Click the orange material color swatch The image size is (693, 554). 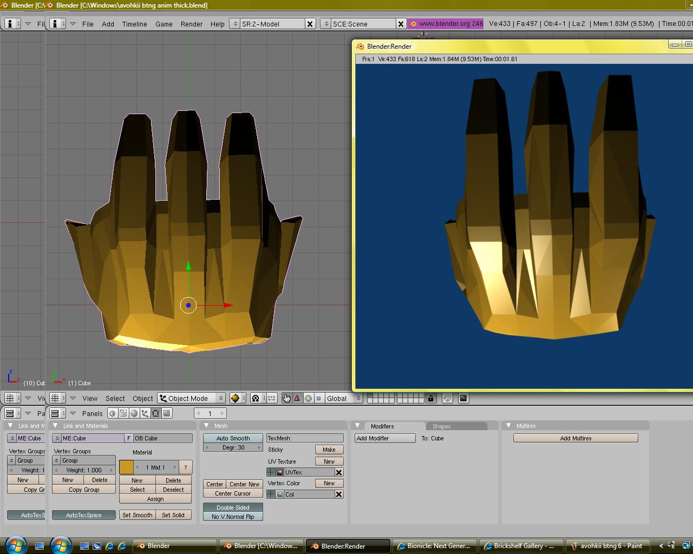pos(126,467)
